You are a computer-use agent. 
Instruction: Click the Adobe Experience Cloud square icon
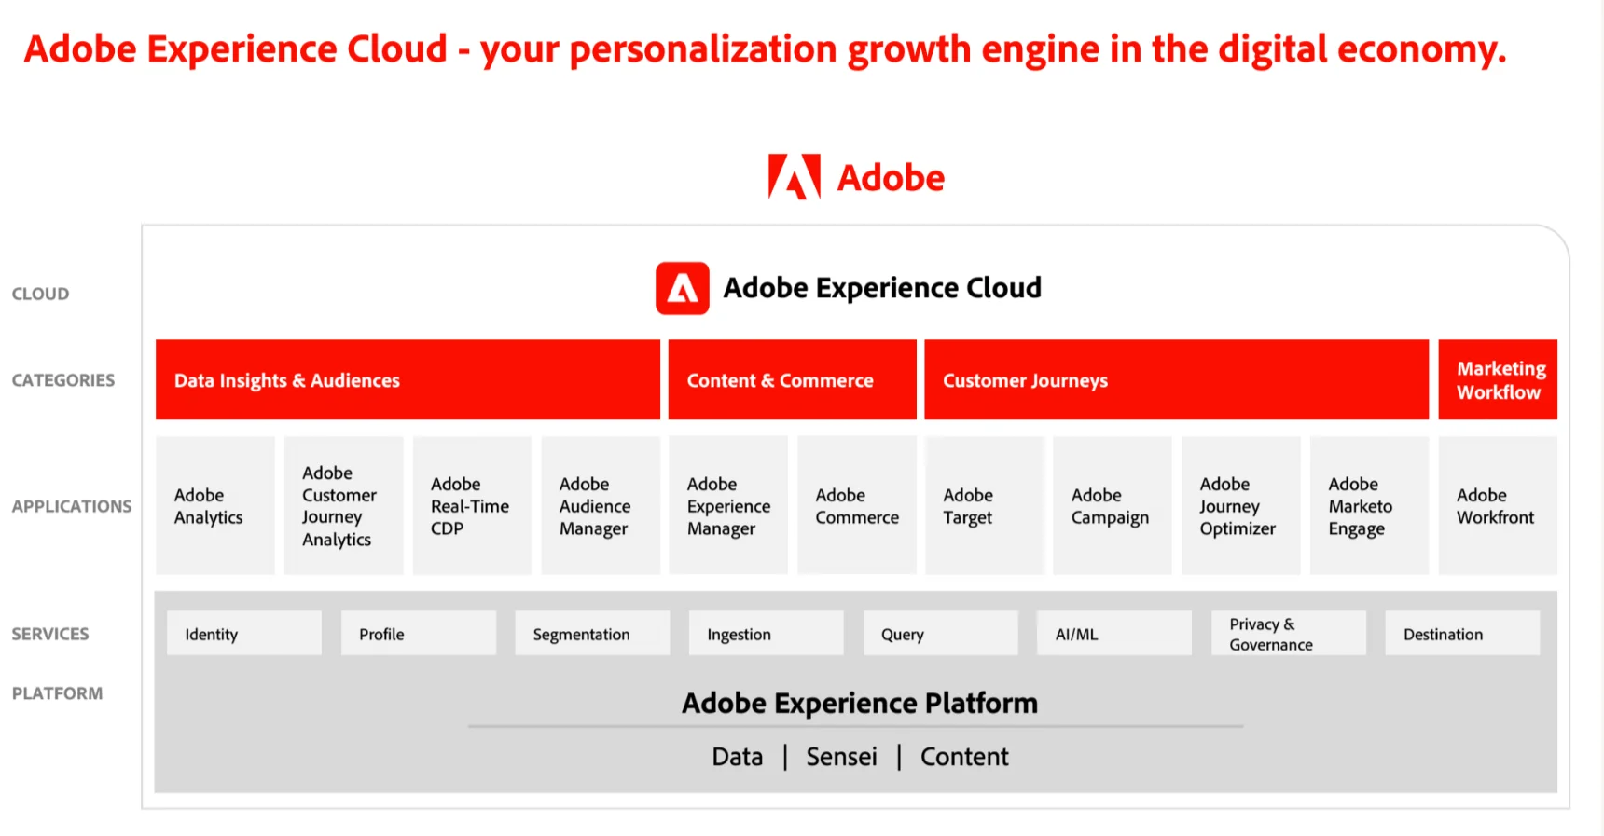pyautogui.click(x=682, y=288)
